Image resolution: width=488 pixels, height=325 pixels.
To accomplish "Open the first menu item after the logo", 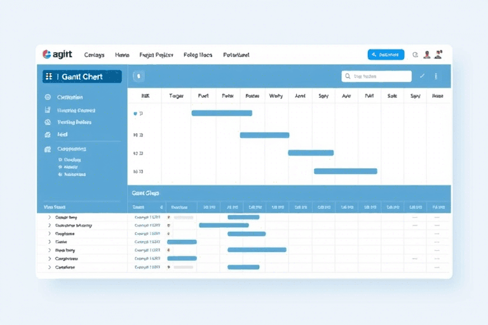I will (x=94, y=55).
